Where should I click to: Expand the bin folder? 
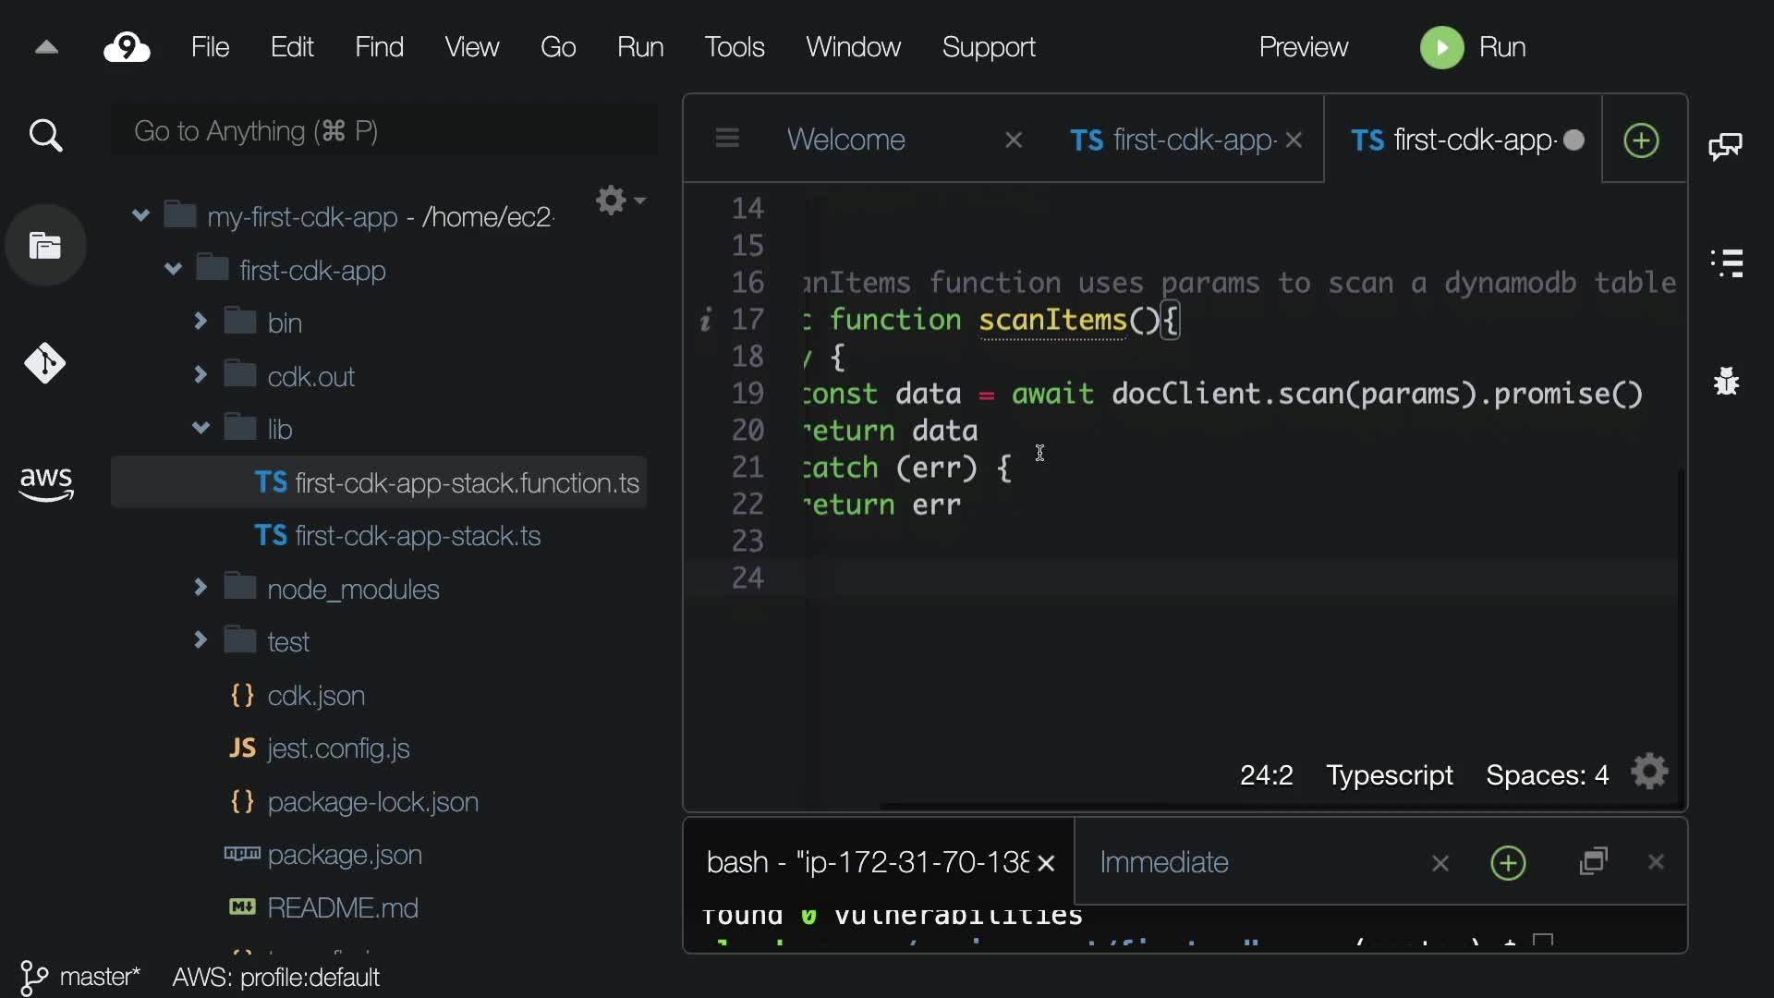[x=200, y=322]
